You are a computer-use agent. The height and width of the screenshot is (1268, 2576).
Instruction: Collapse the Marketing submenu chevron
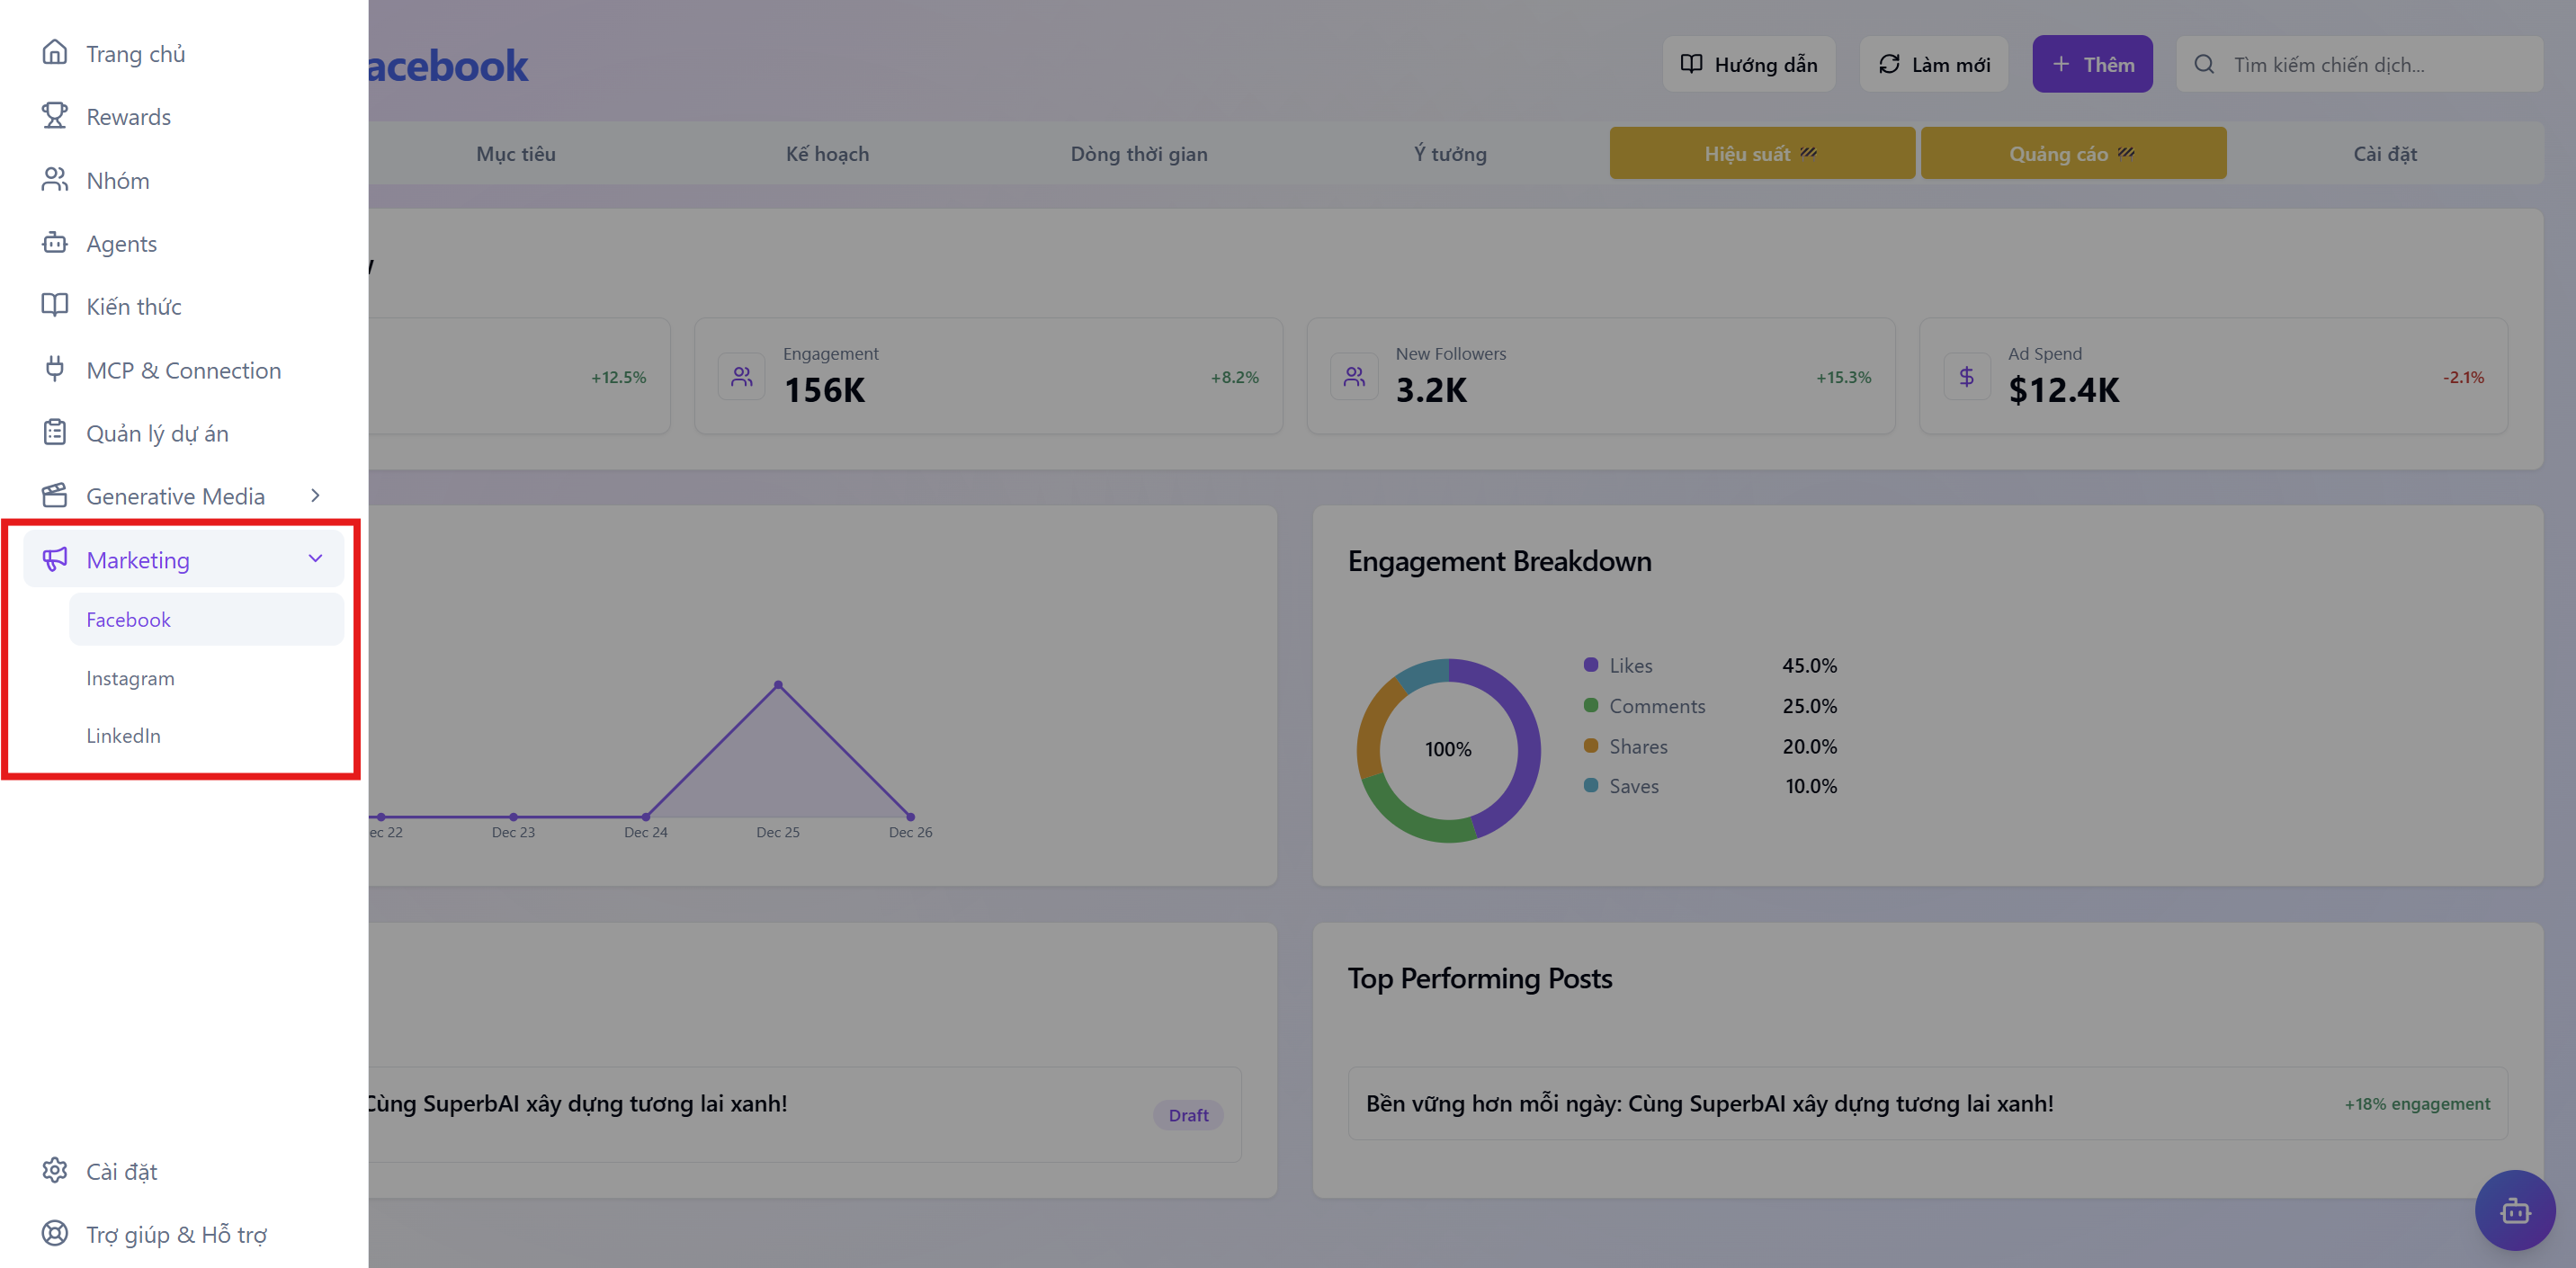(315, 558)
